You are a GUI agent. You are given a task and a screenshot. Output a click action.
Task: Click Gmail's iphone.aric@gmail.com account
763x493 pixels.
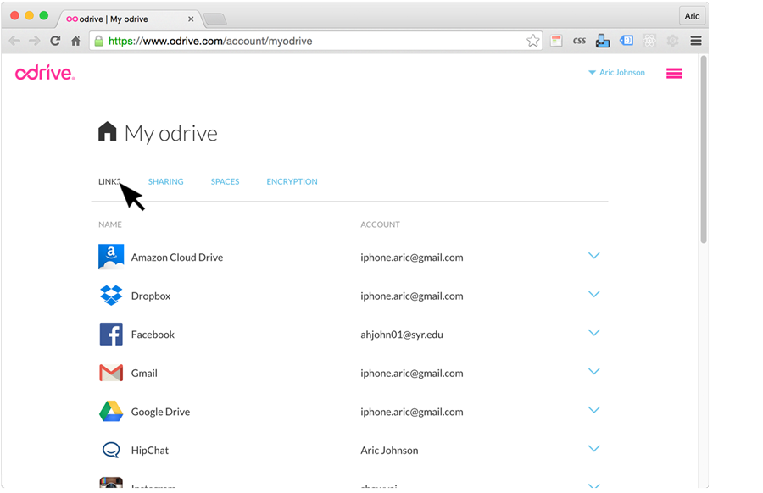point(412,373)
